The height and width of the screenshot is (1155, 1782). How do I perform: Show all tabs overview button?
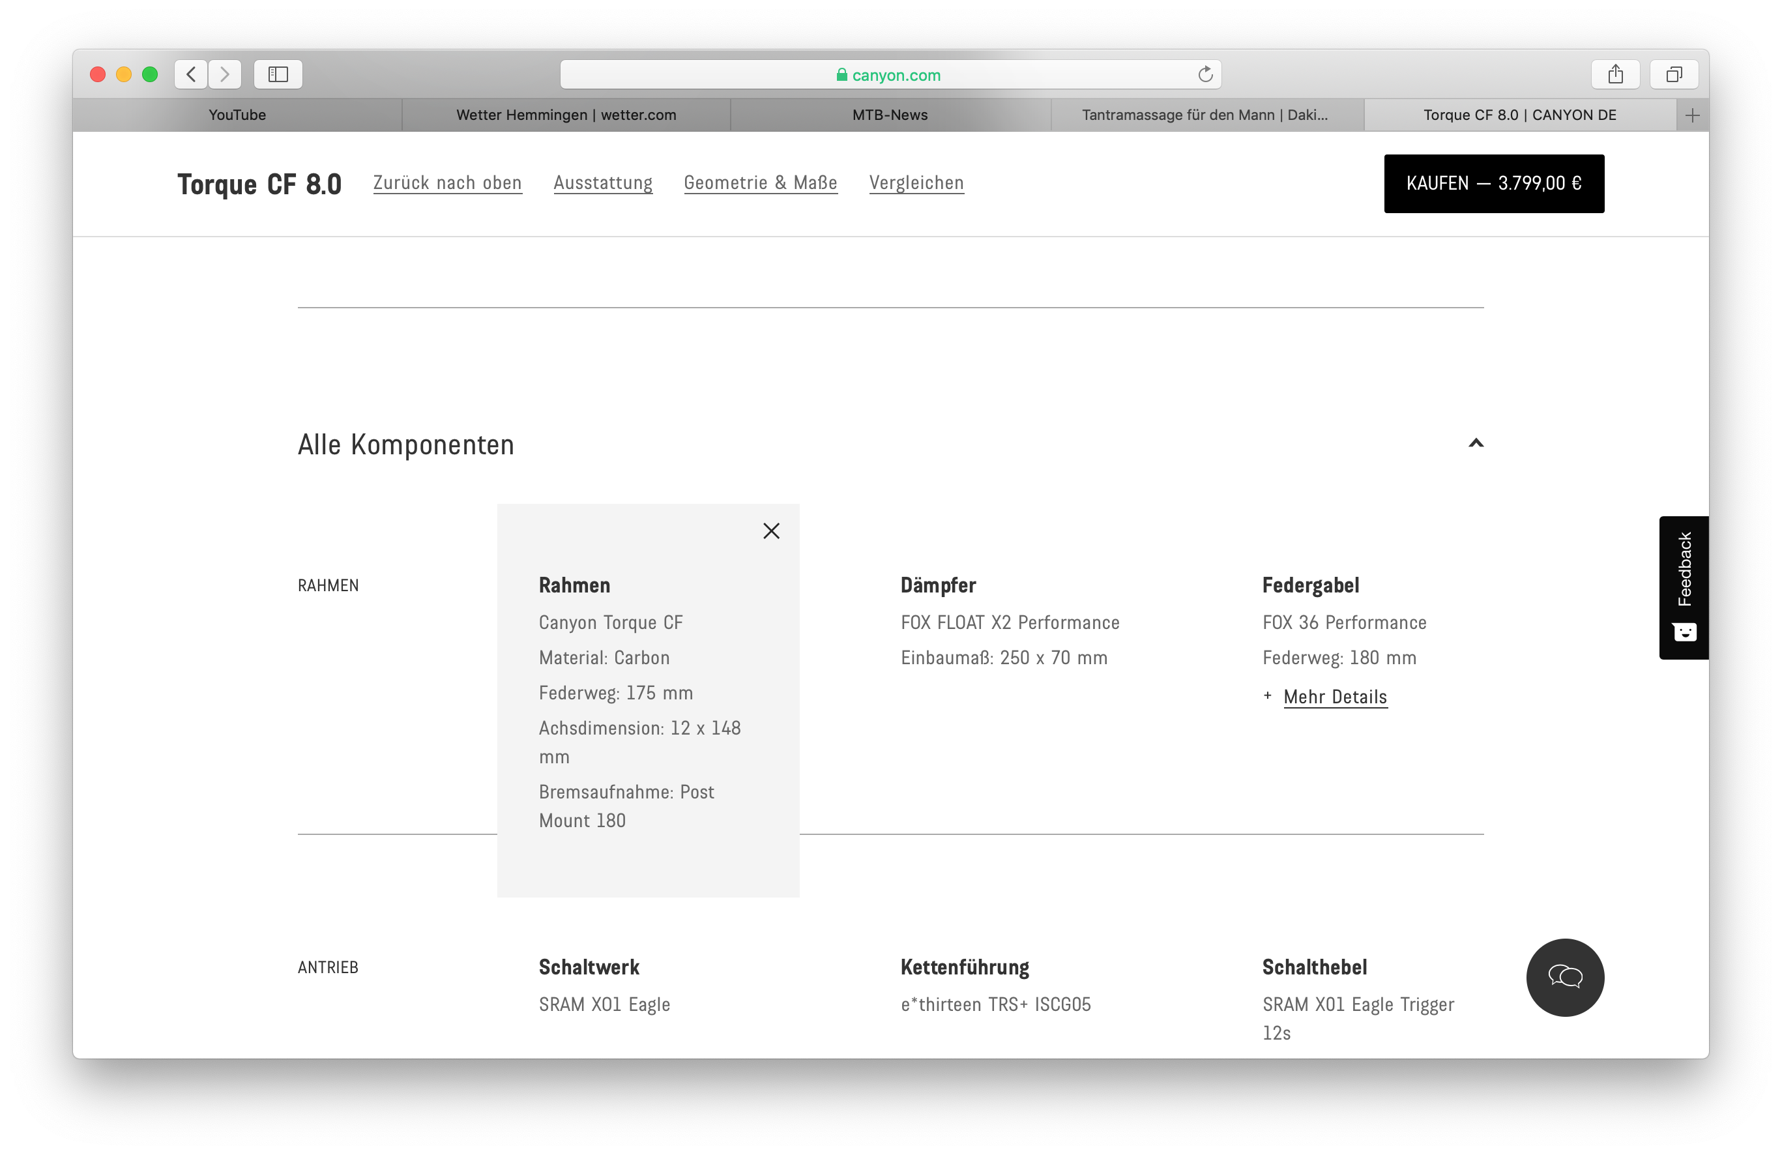[1673, 74]
